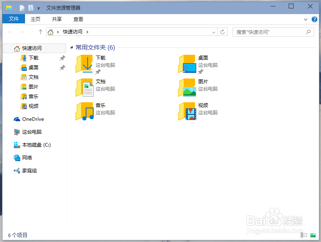Switch to the 共享 ribbon tab
321x242 pixels.
click(x=57, y=19)
